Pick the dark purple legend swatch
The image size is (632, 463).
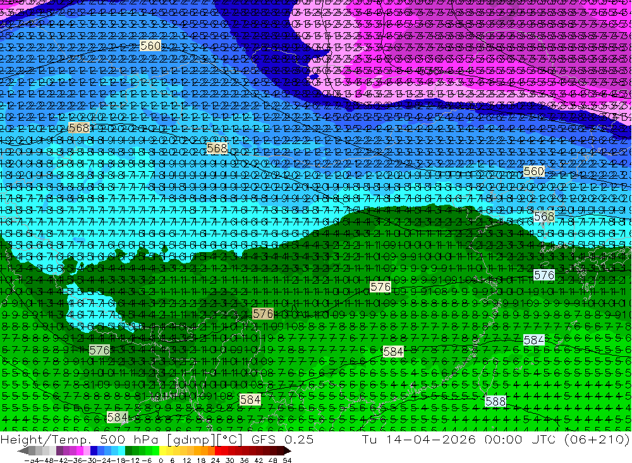click(x=59, y=451)
